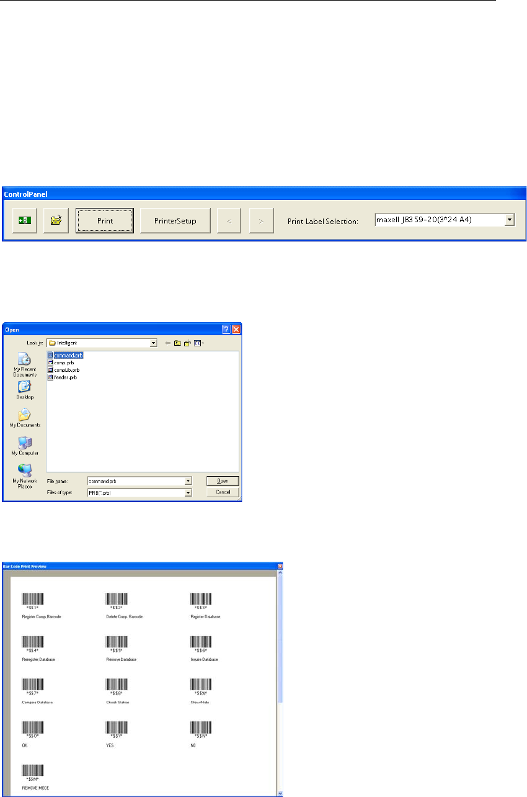The width and height of the screenshot is (527, 797).
Task: Go to Desktop in places bar
Action: click(25, 390)
